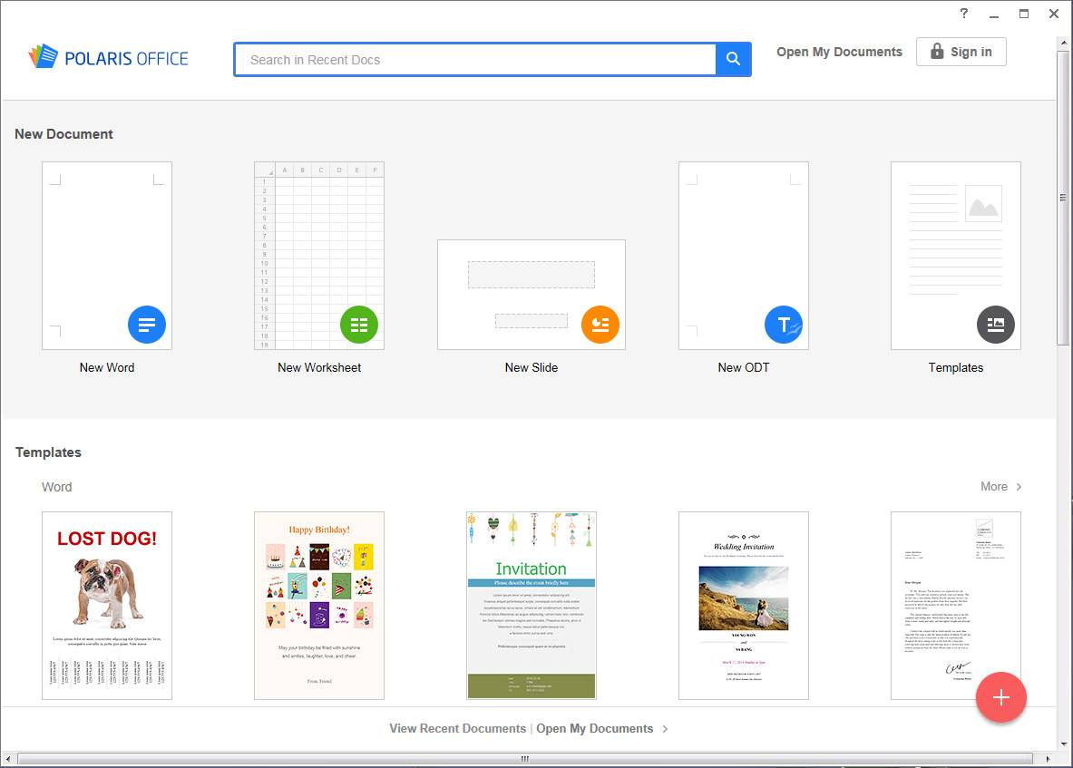Click the New Worksheet label
1073x768 pixels.
[319, 367]
